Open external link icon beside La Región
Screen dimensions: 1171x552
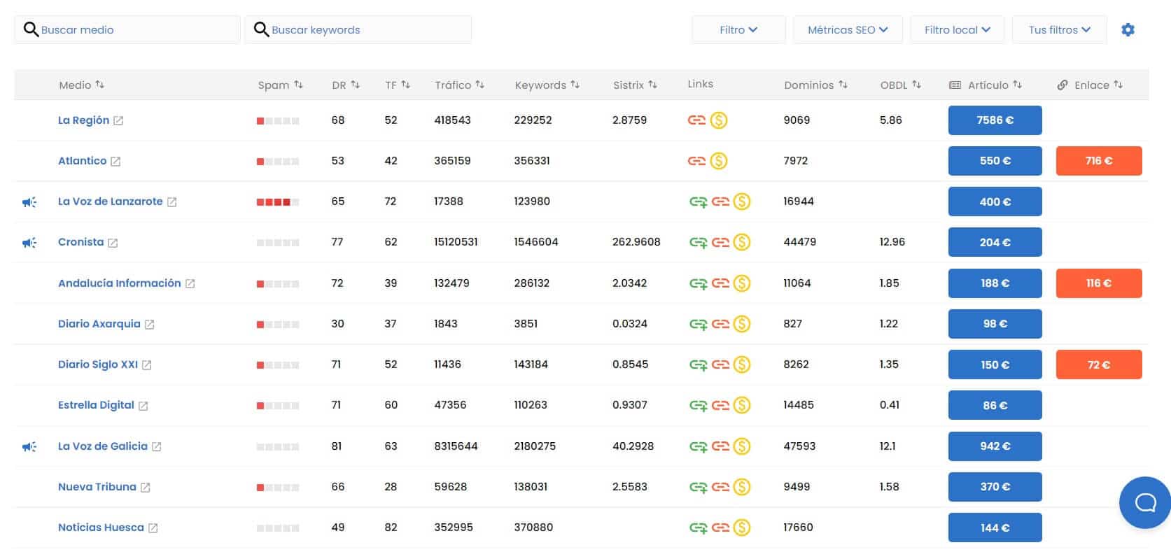point(118,120)
